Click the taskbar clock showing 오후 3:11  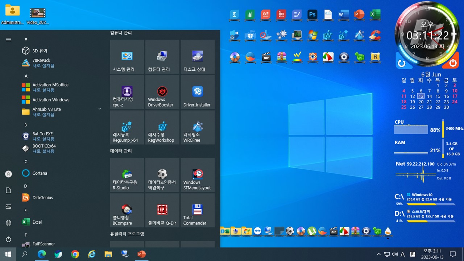[432, 254]
